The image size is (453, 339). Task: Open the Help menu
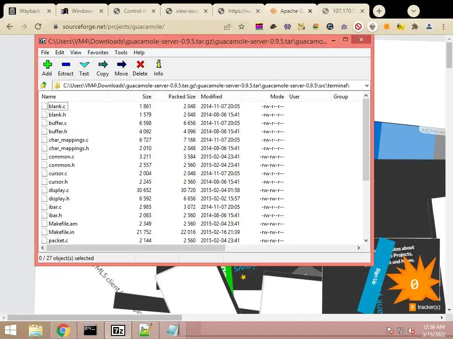point(139,53)
